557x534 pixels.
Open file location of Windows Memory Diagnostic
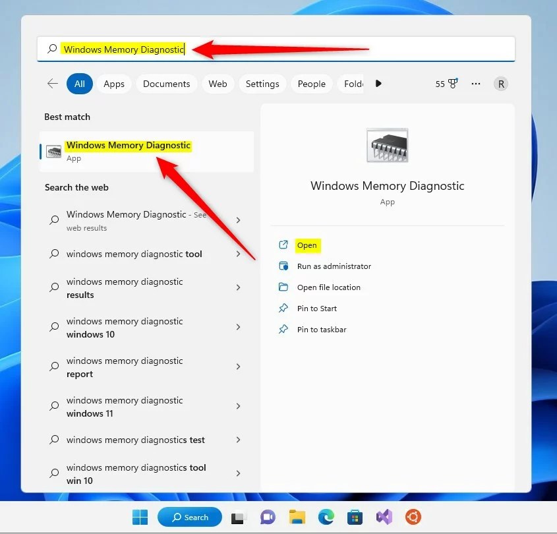point(329,287)
